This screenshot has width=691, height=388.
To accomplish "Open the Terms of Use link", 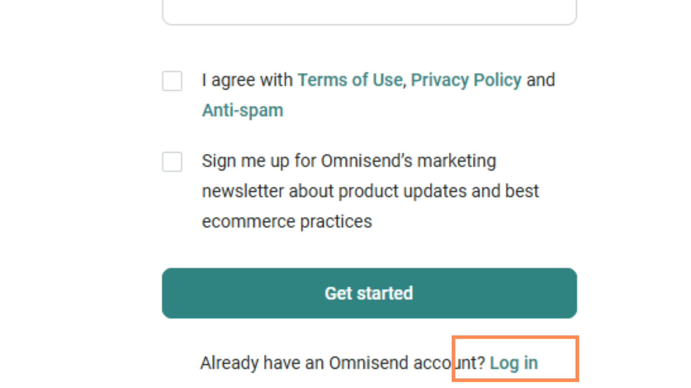I will coord(350,80).
